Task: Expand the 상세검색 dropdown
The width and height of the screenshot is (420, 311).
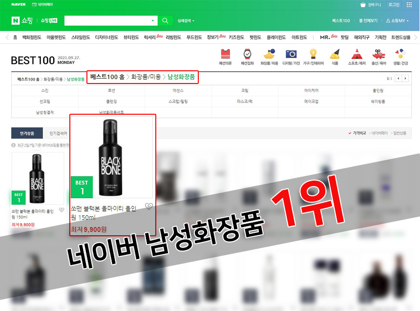Action: pyautogui.click(x=186, y=21)
